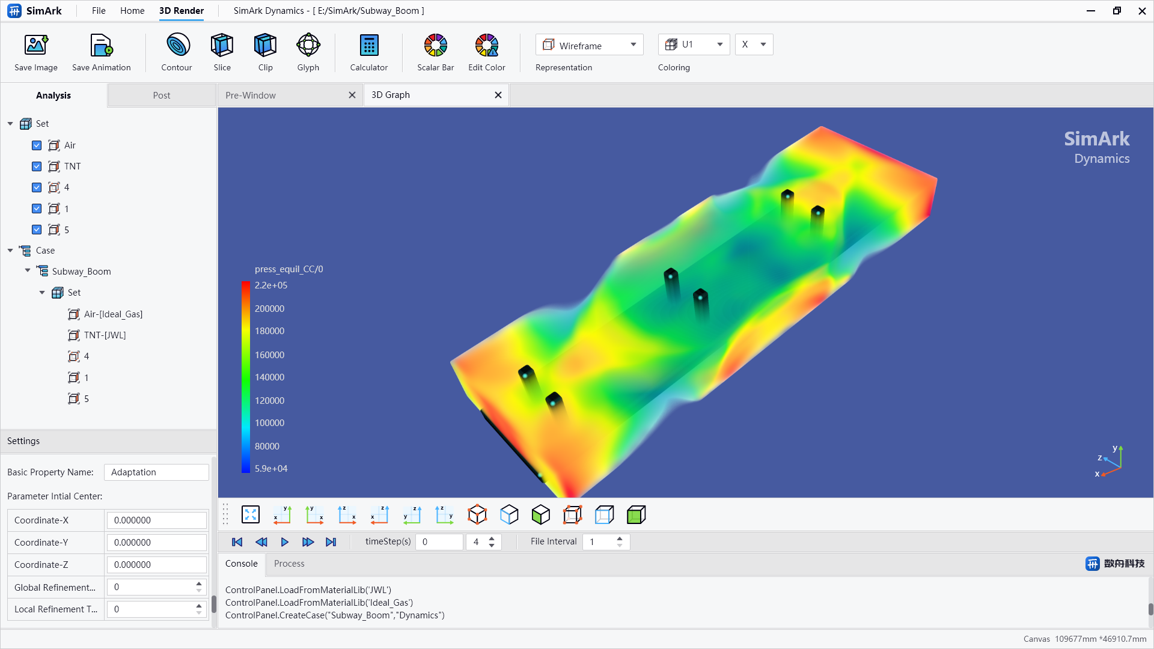Viewport: 1154px width, 649px height.
Task: Select the blue wireframe box icon
Action: coord(605,515)
